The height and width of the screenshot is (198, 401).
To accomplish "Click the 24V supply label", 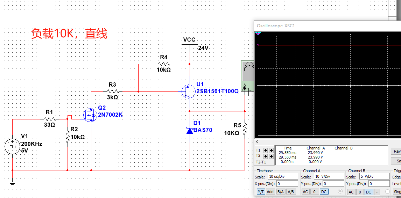I will pyautogui.click(x=204, y=48).
